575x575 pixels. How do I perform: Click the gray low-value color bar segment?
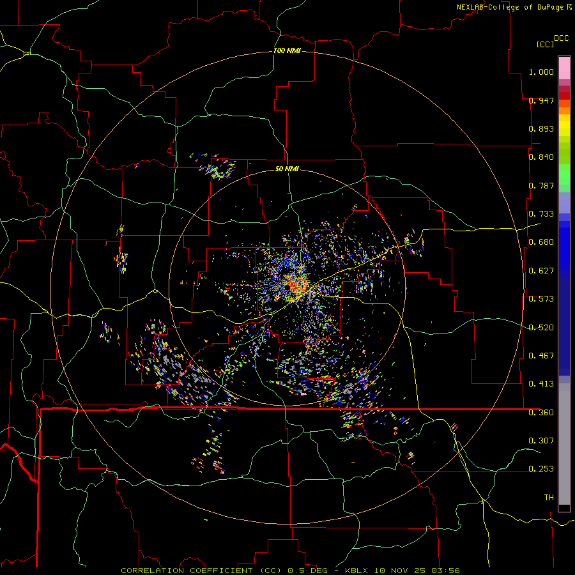pos(564,444)
